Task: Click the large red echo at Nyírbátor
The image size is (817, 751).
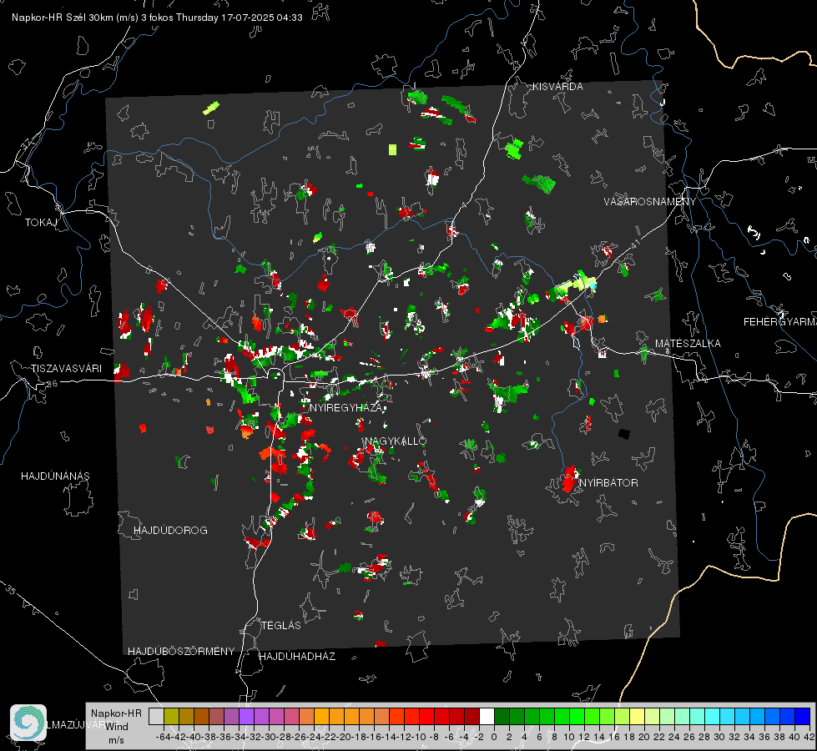Action: 571,479
